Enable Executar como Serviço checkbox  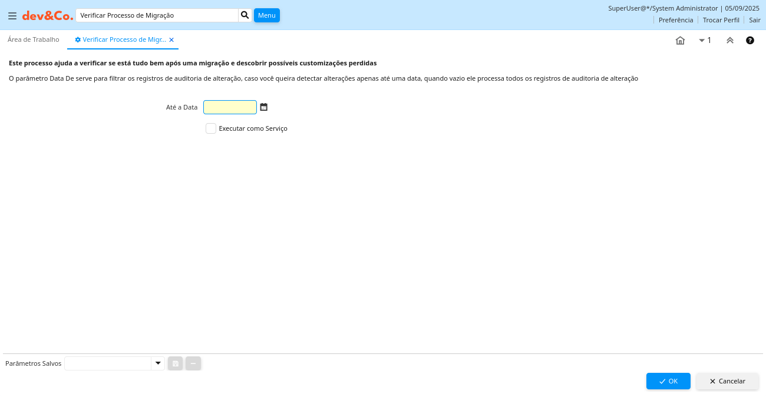pos(211,128)
